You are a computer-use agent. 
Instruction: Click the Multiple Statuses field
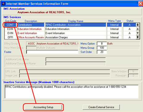[x=57, y=48]
